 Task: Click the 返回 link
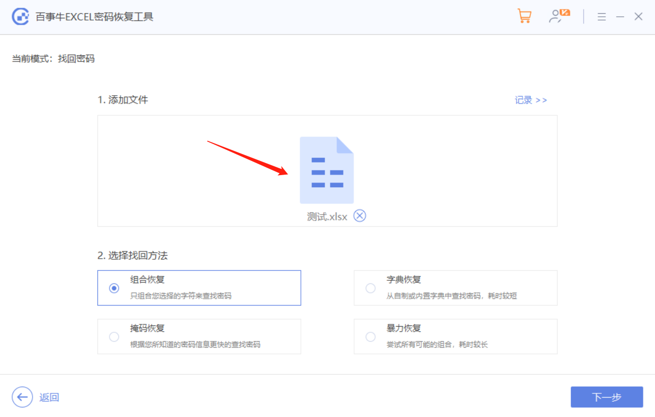(x=48, y=397)
